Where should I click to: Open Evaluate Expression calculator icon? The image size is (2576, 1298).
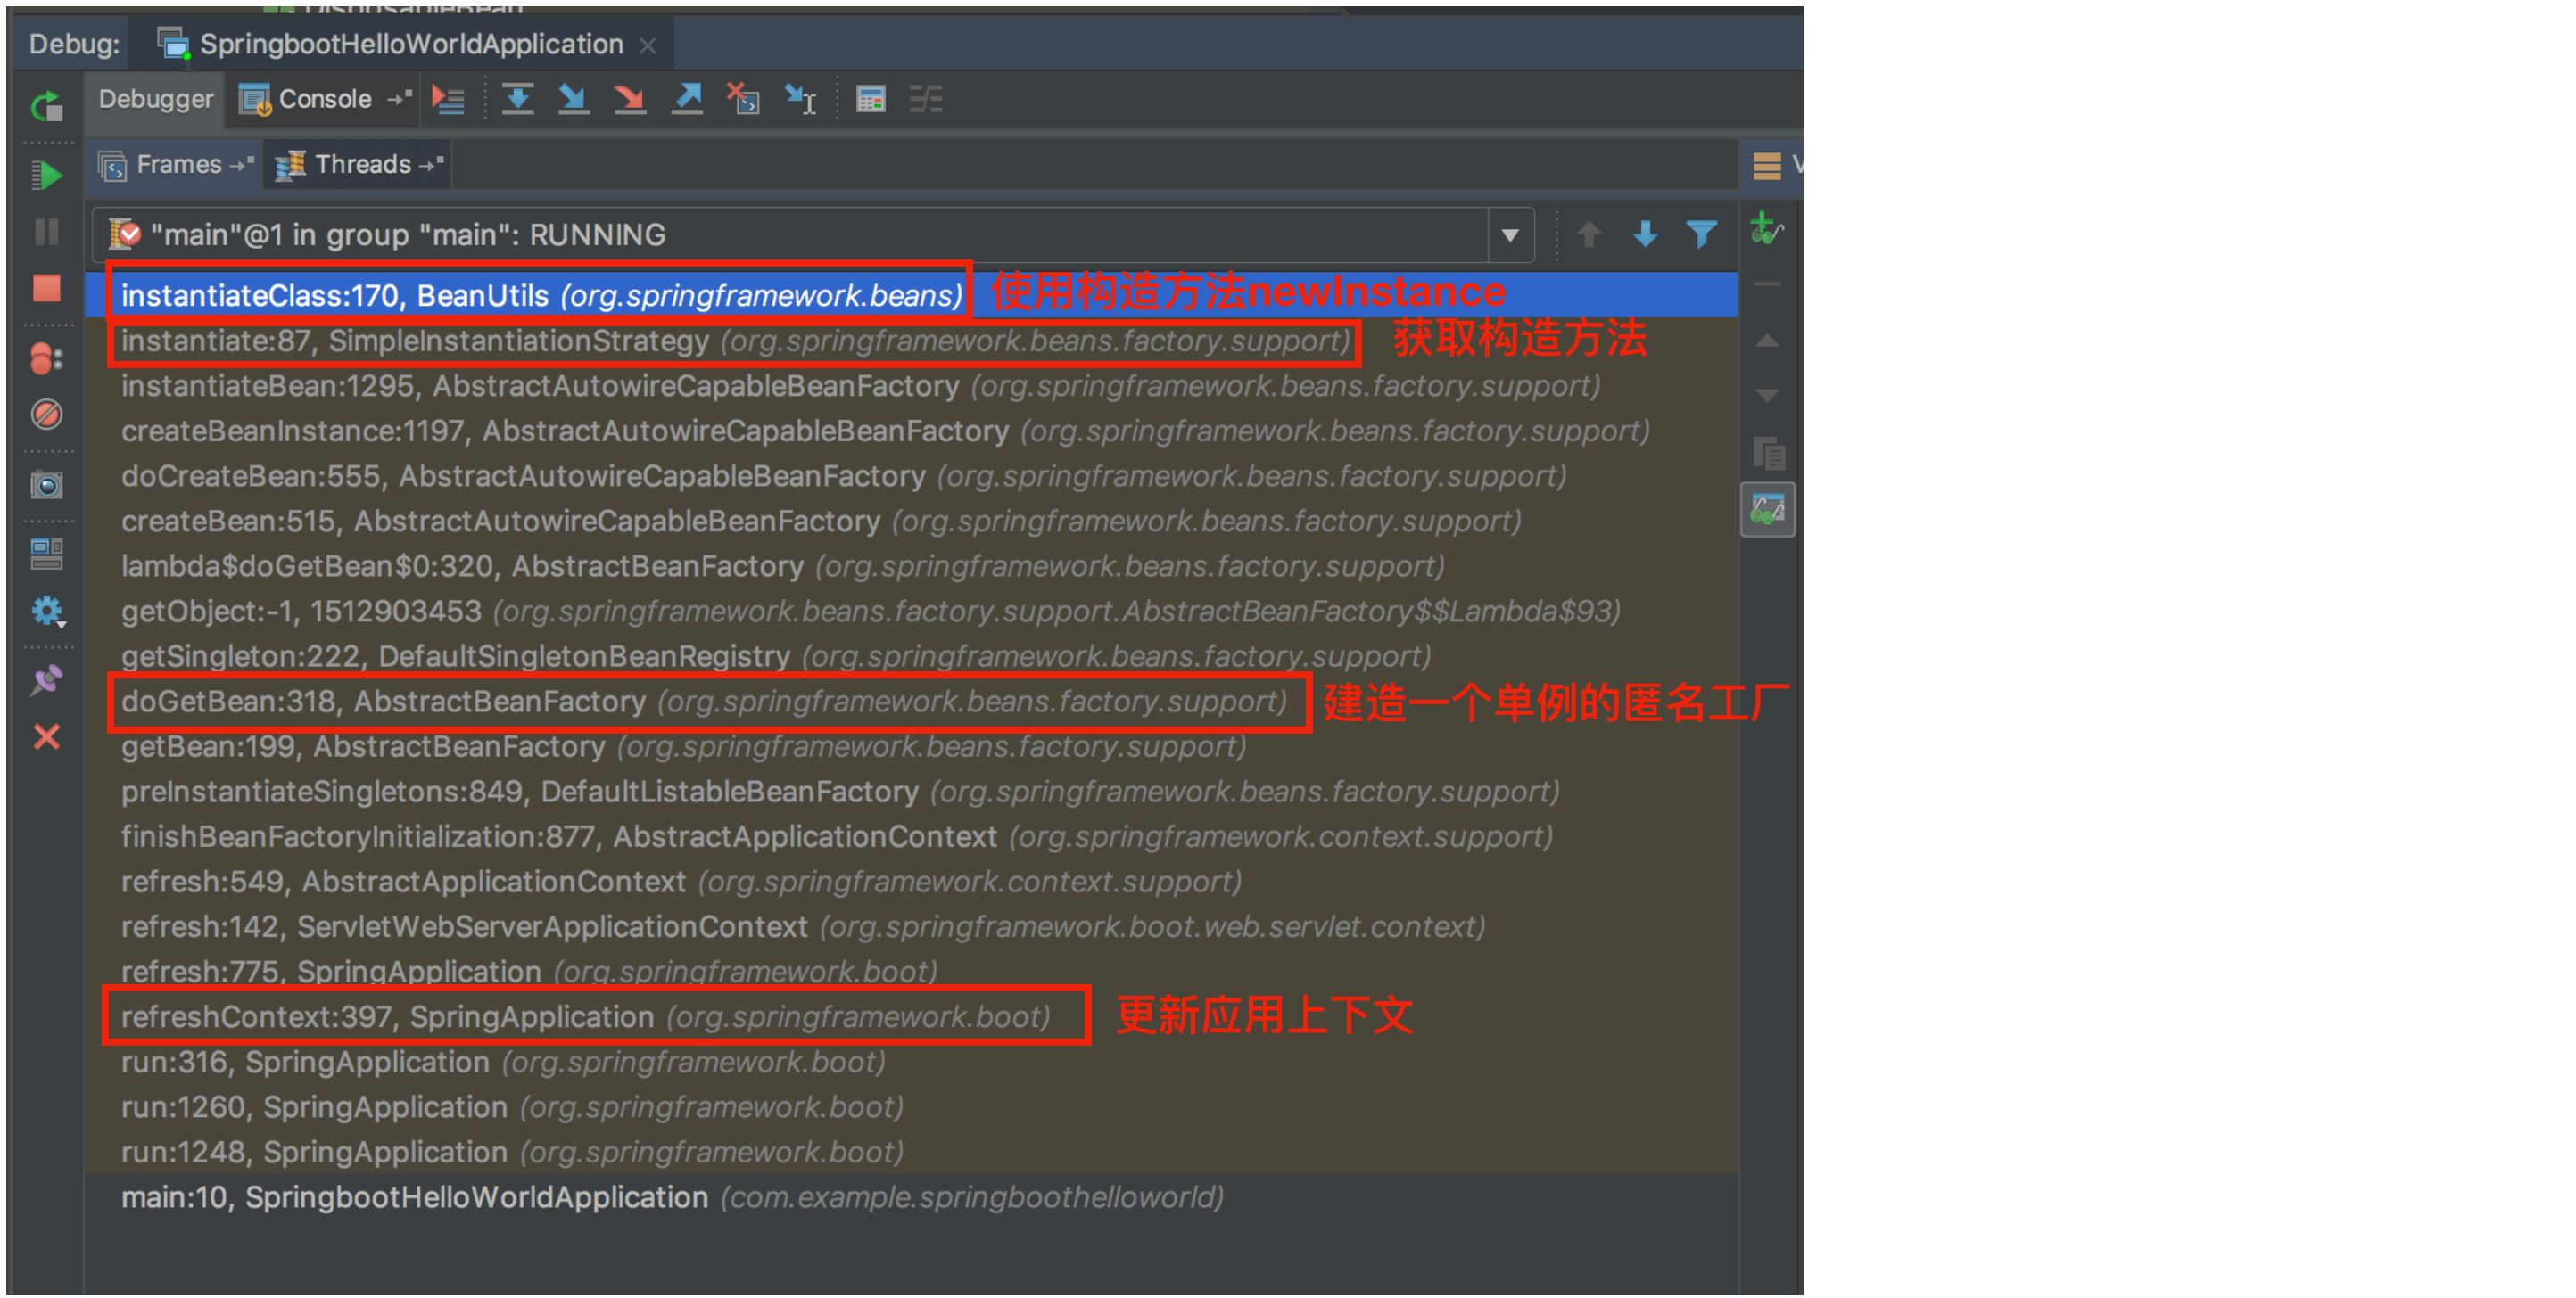click(870, 99)
